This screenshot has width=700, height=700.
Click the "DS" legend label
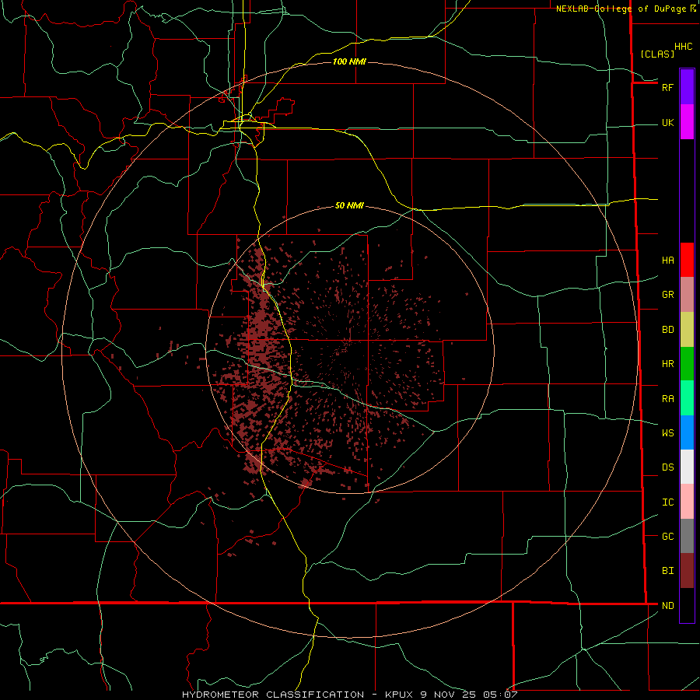[x=667, y=467]
